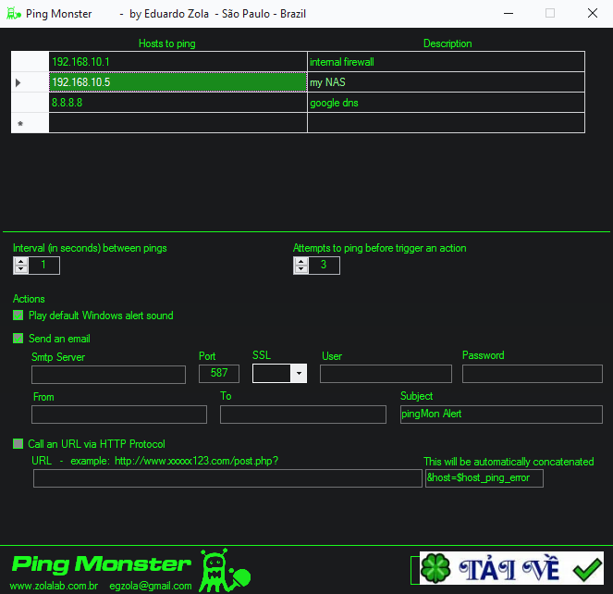The width and height of the screenshot is (613, 594).
Task: Click the attempts value field
Action: [x=324, y=266]
